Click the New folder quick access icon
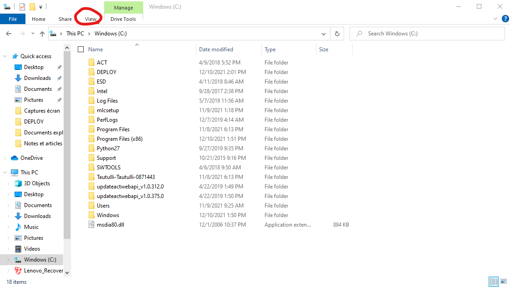 coord(32,7)
